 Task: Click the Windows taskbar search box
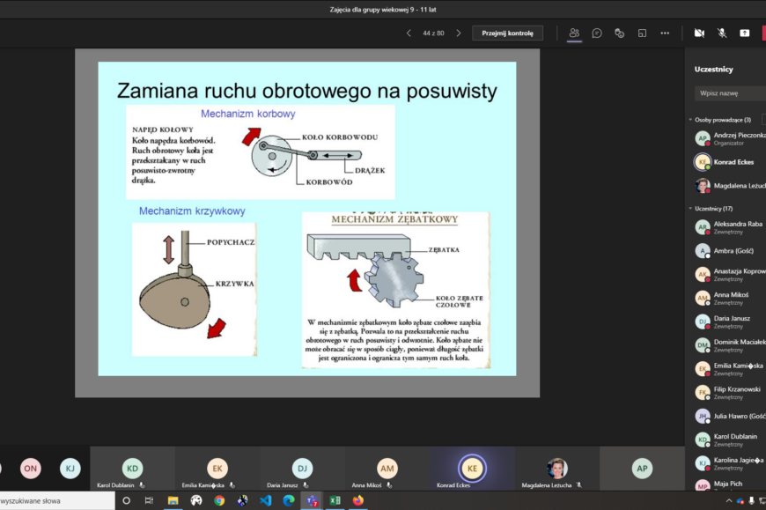click(x=56, y=500)
